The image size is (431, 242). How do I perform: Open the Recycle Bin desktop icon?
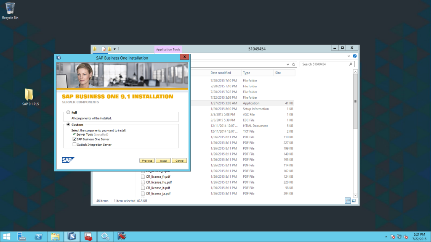pyautogui.click(x=10, y=11)
